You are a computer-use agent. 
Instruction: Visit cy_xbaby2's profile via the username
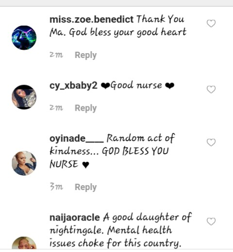pos(73,86)
